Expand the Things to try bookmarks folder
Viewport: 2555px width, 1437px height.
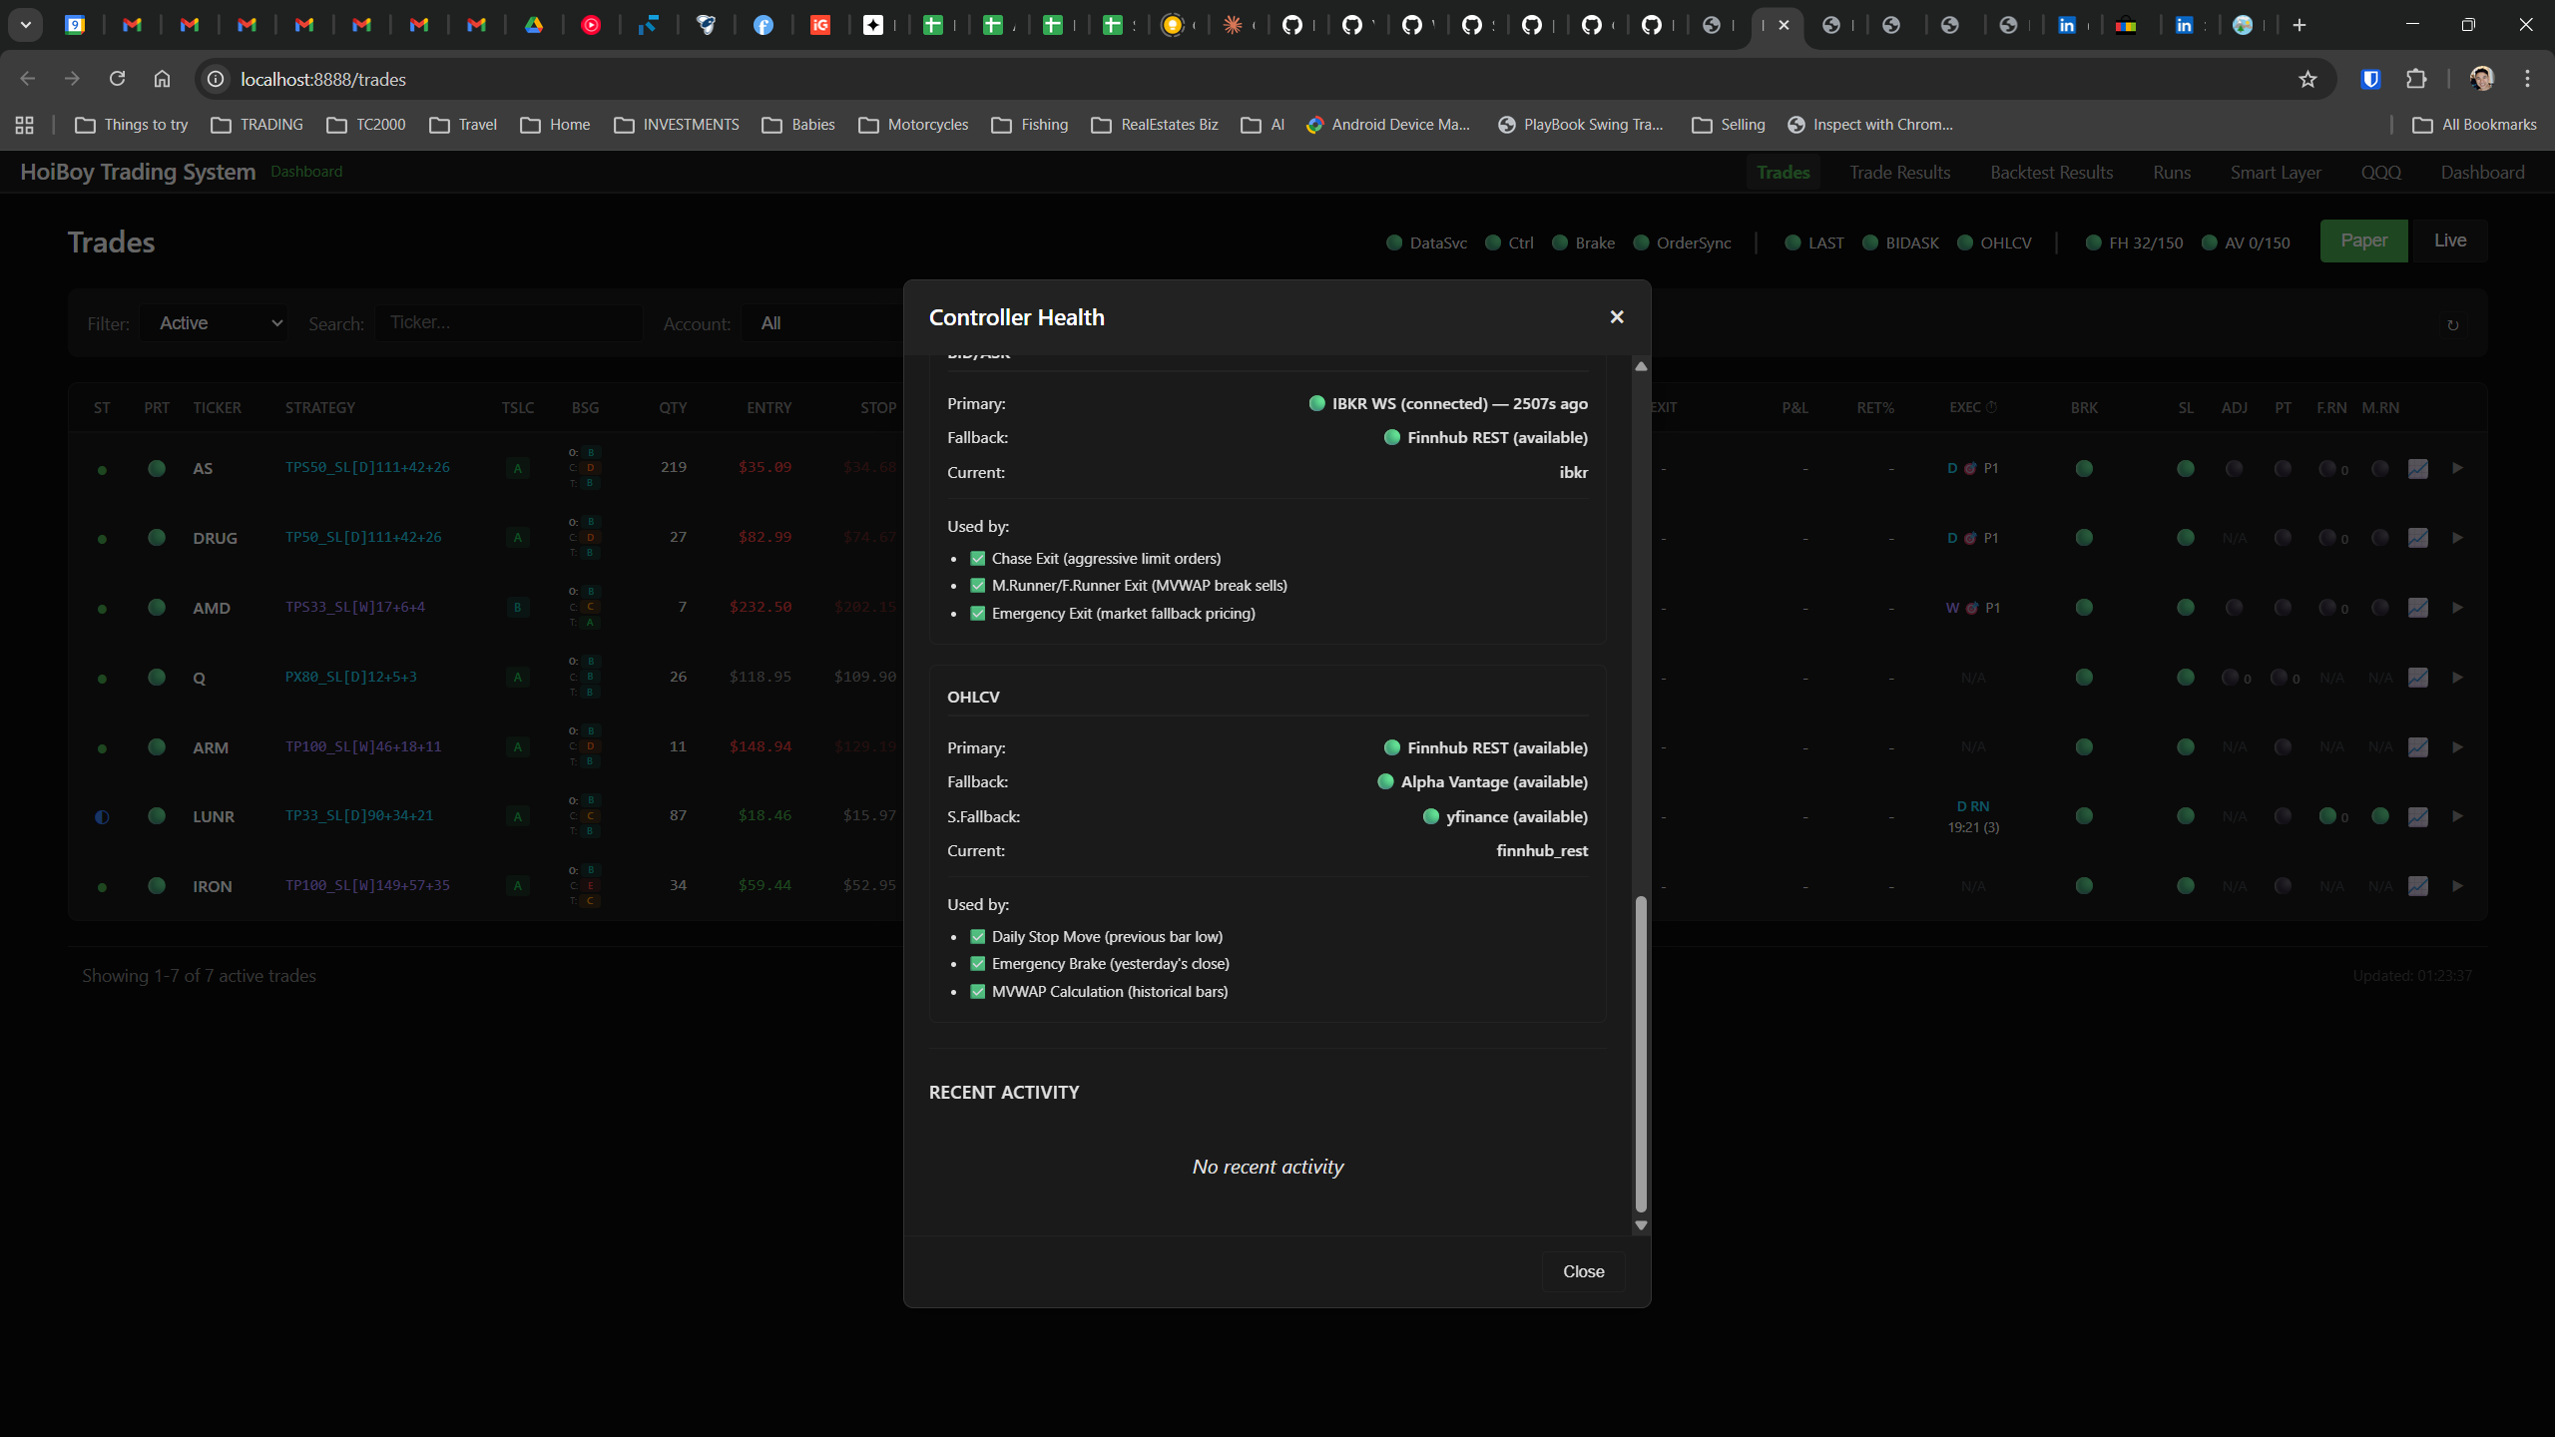coord(132,125)
